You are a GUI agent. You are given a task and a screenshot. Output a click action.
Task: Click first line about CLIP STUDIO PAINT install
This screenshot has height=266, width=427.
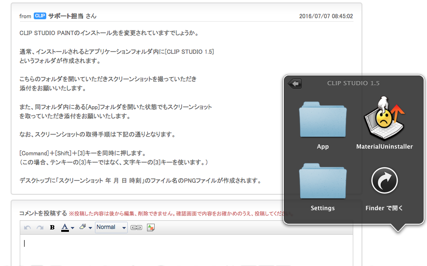pos(109,33)
